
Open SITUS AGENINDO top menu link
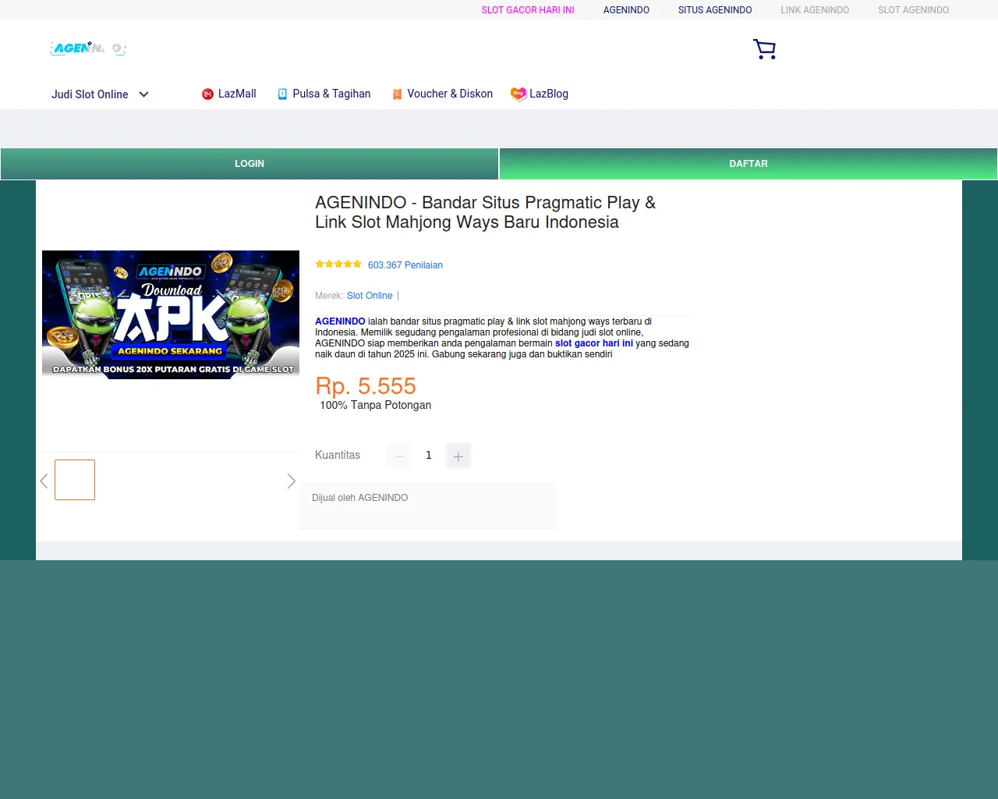click(x=715, y=10)
